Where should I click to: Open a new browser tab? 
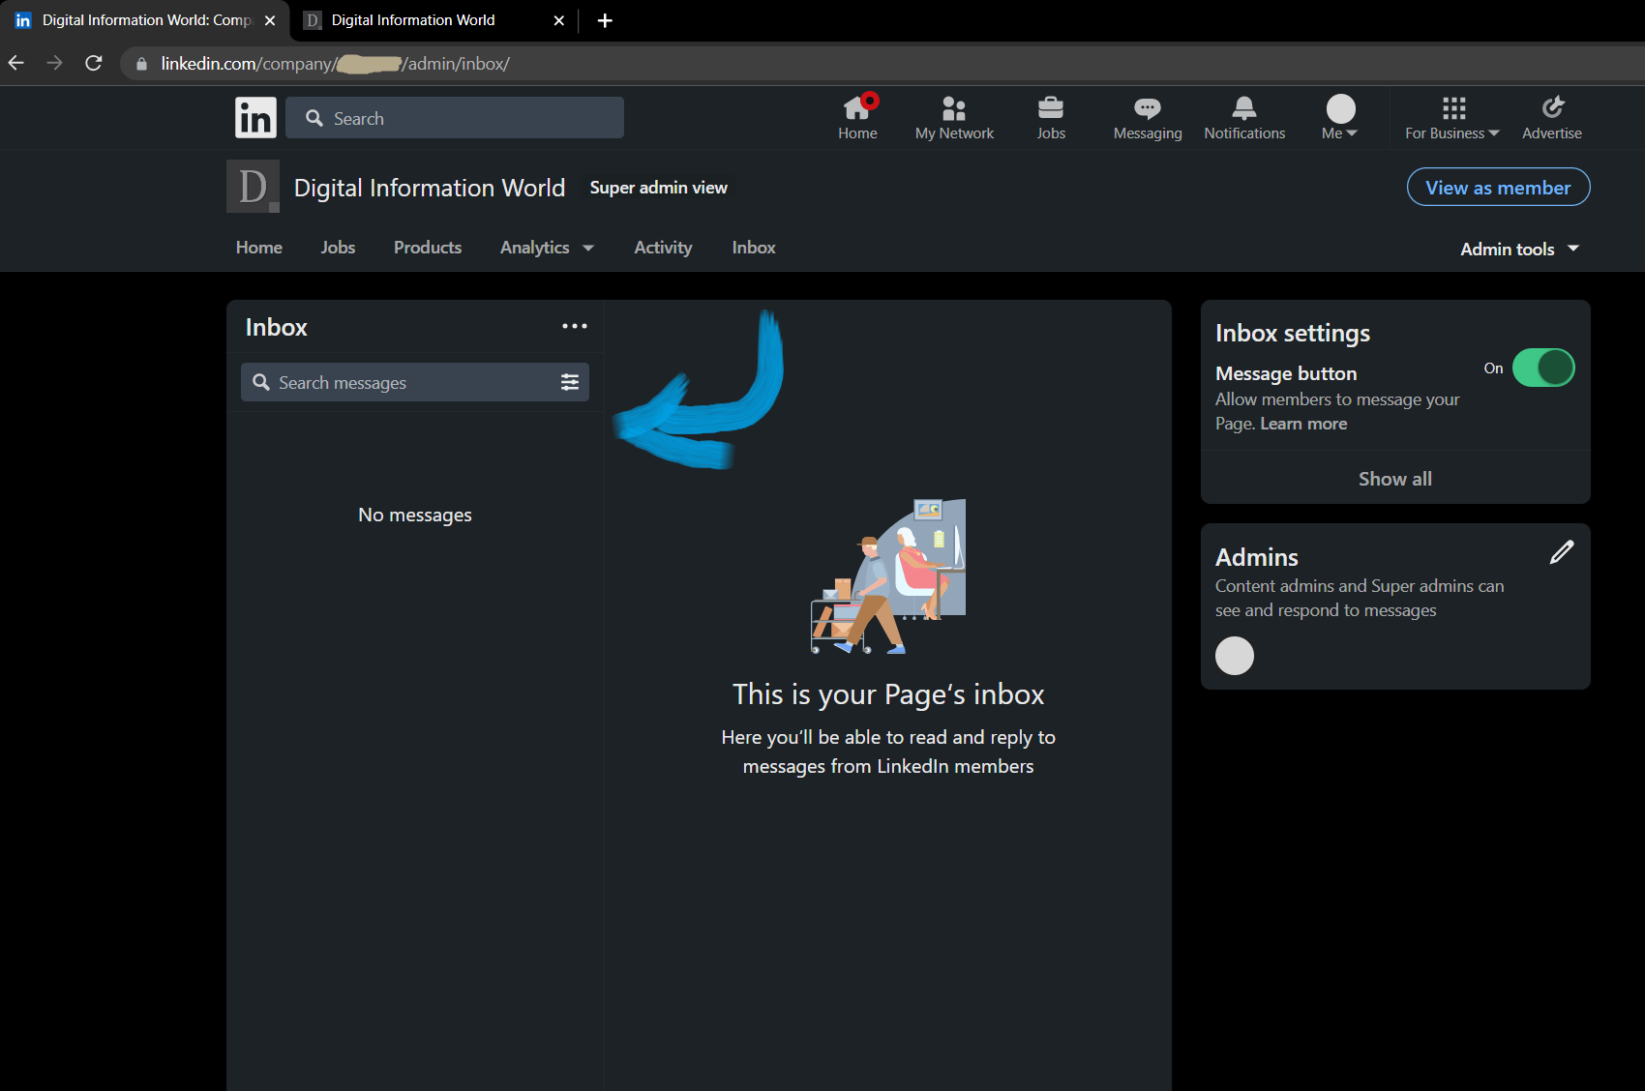[605, 20]
